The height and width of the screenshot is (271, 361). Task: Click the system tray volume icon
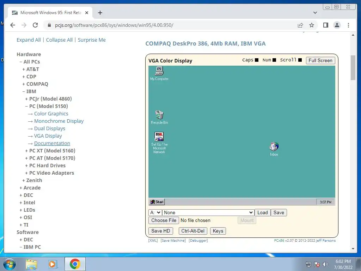coord(325,264)
